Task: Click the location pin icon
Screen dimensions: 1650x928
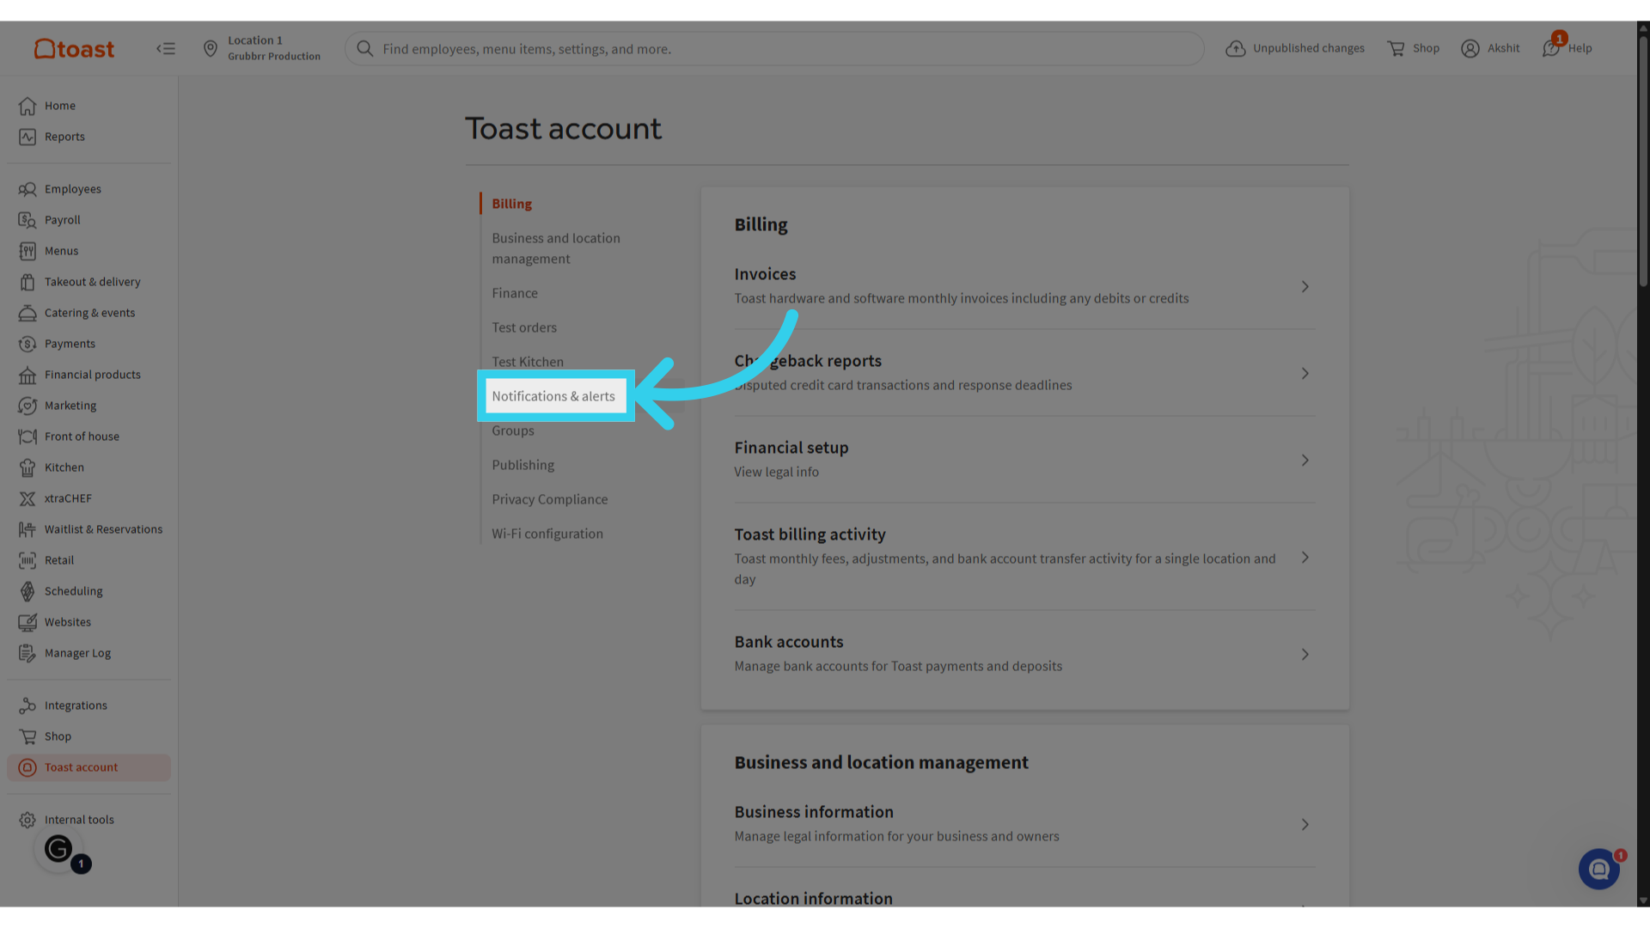Action: (x=211, y=49)
